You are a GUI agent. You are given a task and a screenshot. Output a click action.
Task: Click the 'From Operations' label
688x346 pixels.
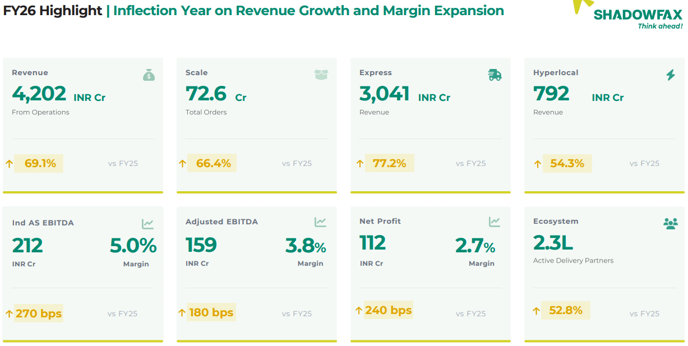[x=40, y=112]
